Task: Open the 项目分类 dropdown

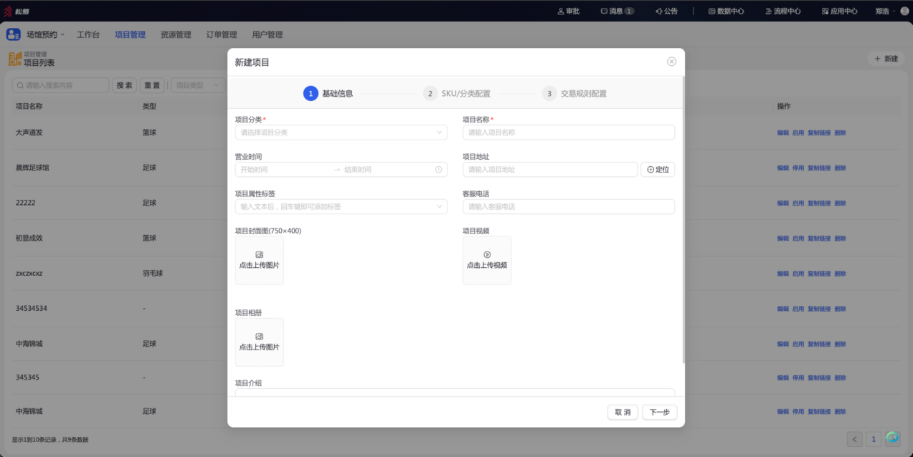Action: pyautogui.click(x=341, y=133)
